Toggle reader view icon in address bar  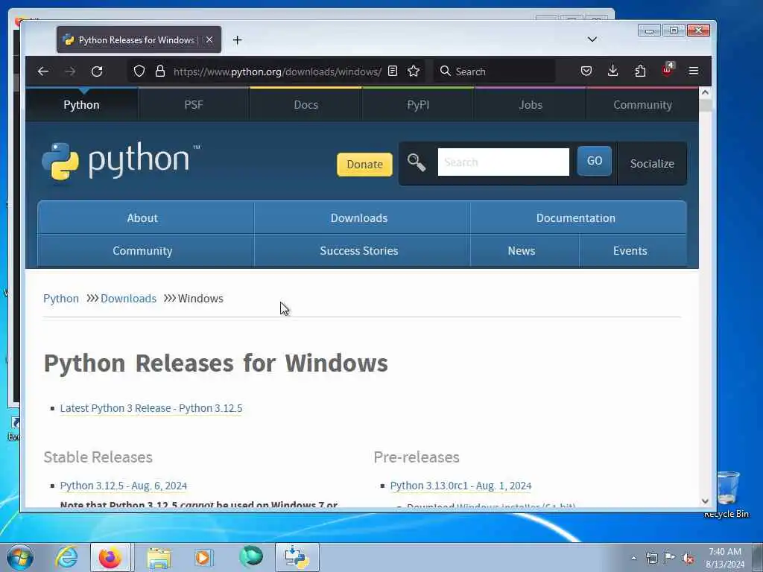coord(393,71)
